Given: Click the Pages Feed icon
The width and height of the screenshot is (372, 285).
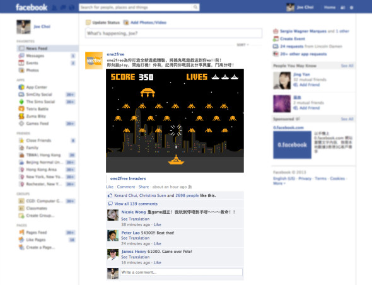Looking at the screenshot, I should pos(21,232).
